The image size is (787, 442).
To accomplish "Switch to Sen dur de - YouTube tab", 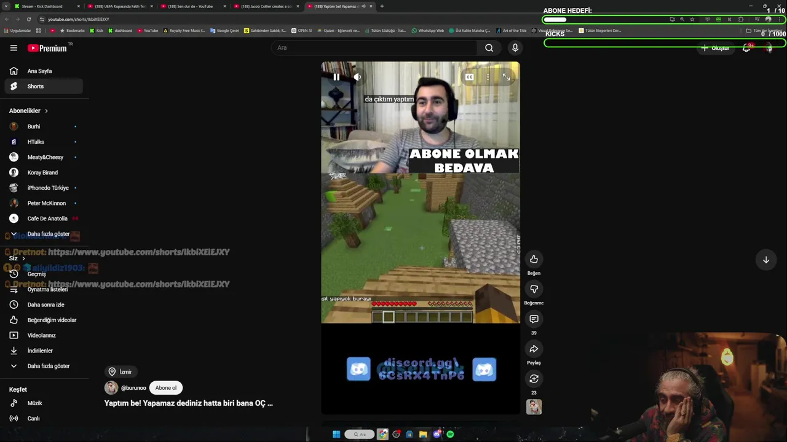I will pyautogui.click(x=192, y=6).
